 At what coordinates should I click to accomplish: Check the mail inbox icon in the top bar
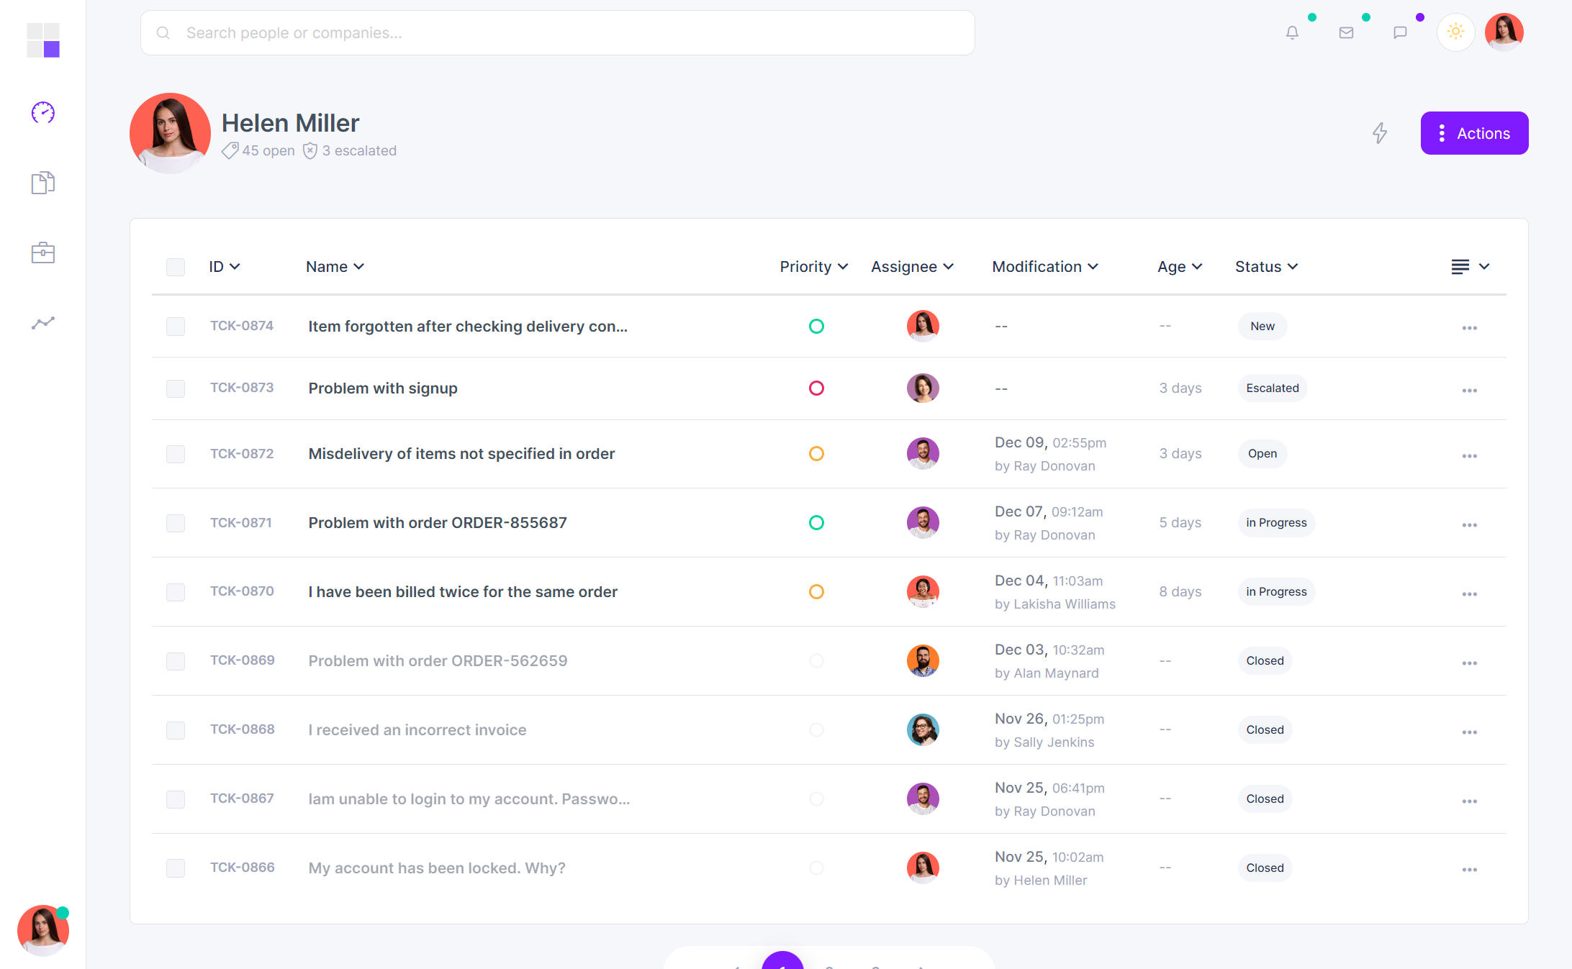[1346, 32]
